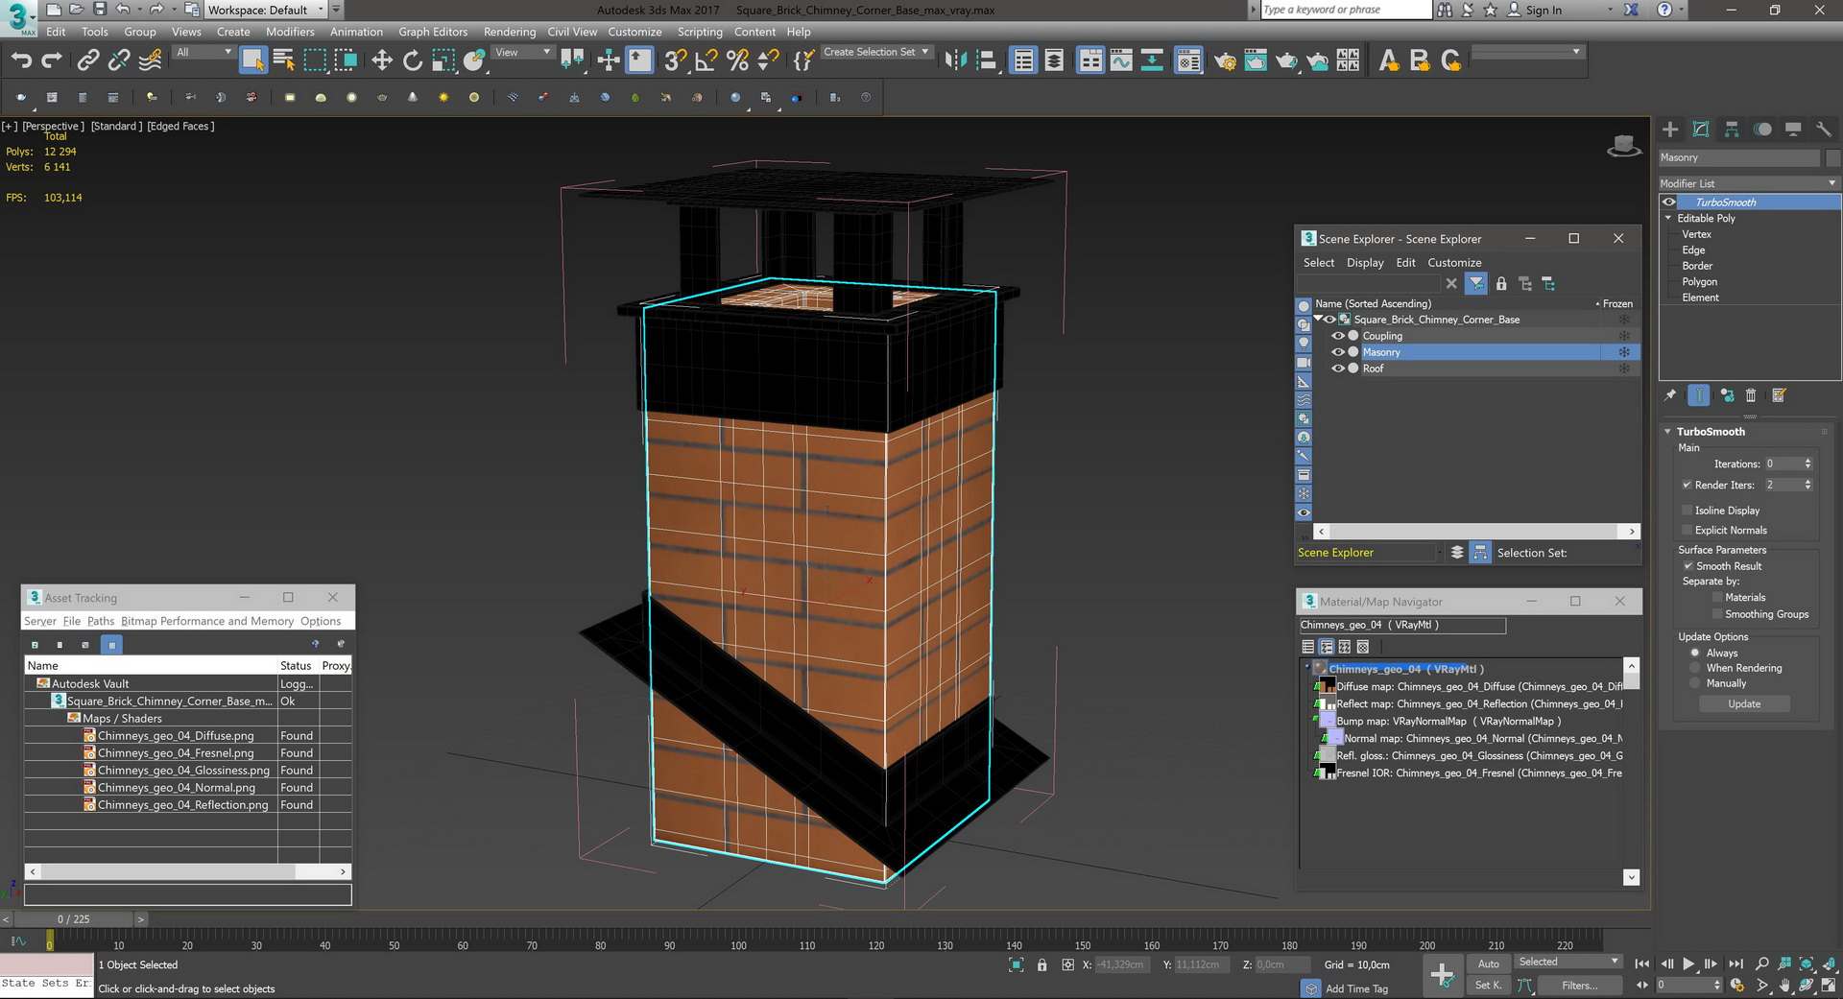The width and height of the screenshot is (1843, 999).
Task: Hide the Roof object in Scene Explorer
Action: point(1337,369)
